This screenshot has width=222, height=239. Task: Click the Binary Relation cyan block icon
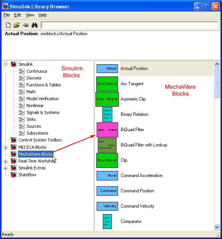pos(107,114)
